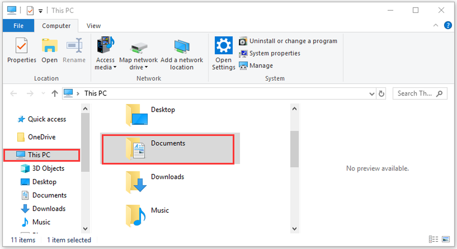
Task: Open Customize Quick Access Toolbar dropdown
Action: point(40,11)
